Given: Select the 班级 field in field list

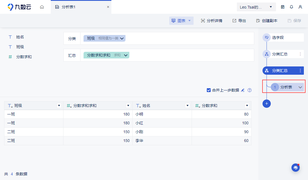Looking at the screenshot, I should coord(20,47).
